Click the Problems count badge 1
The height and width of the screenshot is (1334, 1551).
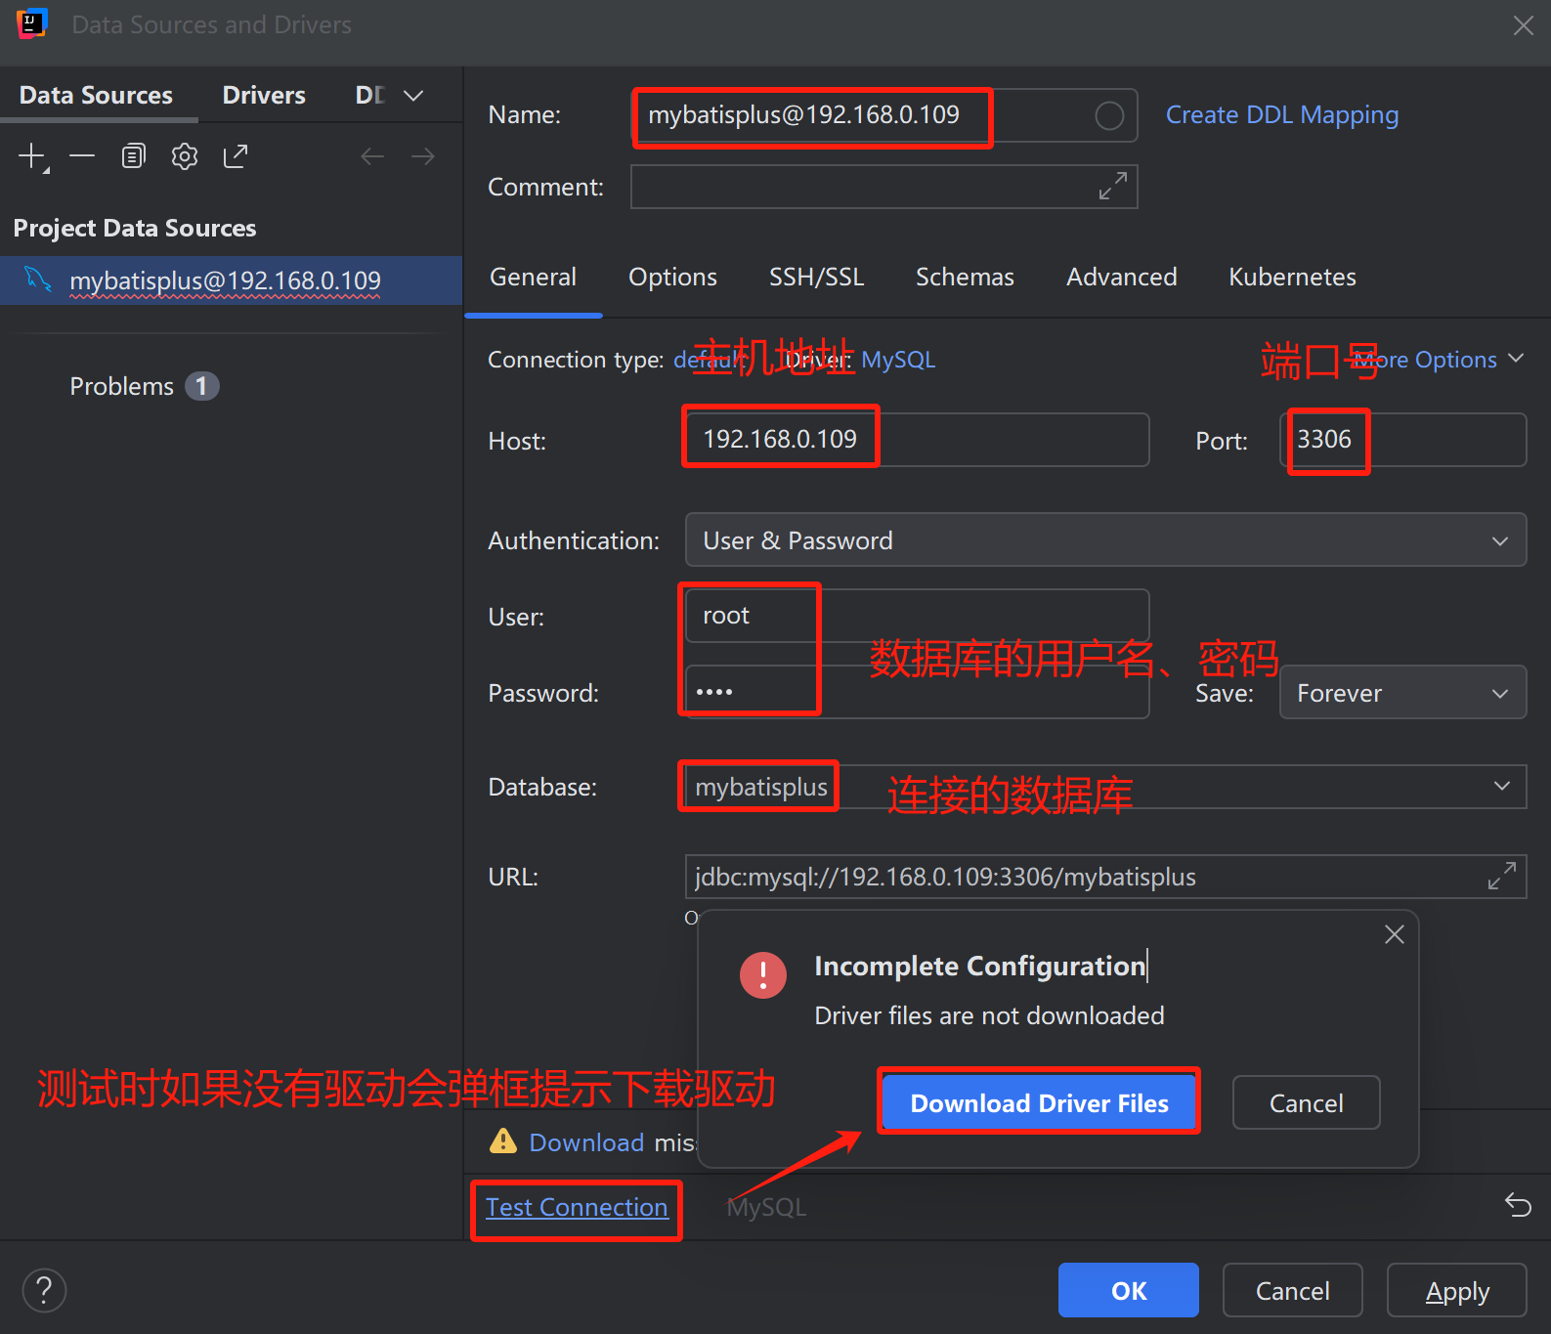point(201,386)
